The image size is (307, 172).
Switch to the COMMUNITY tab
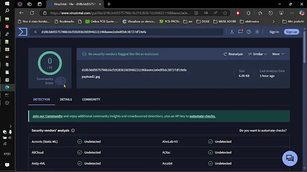click(x=91, y=100)
